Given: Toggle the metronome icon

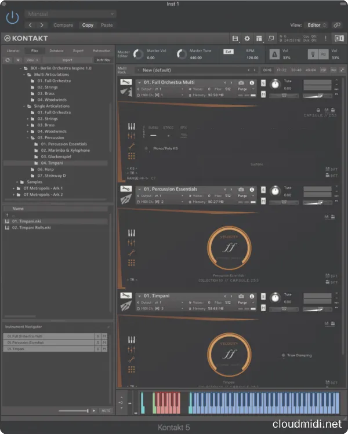Looking at the screenshot, I should [x=274, y=54].
